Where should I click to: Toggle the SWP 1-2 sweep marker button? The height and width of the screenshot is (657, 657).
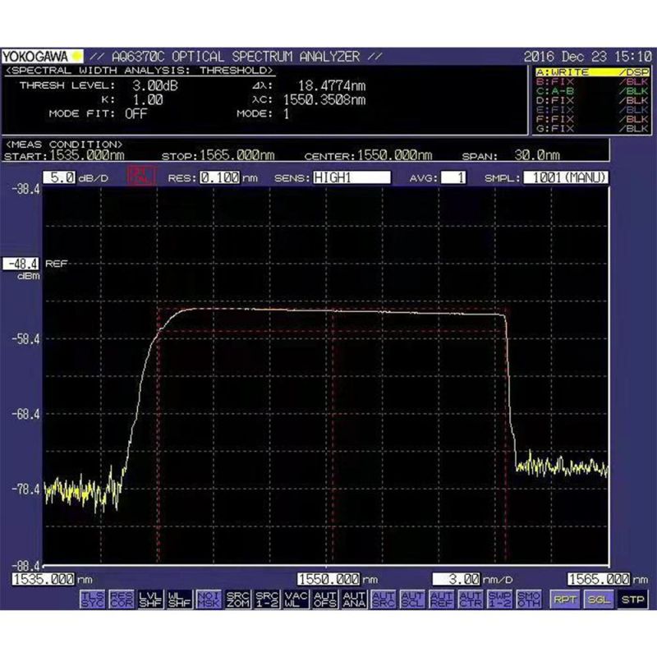(x=500, y=599)
